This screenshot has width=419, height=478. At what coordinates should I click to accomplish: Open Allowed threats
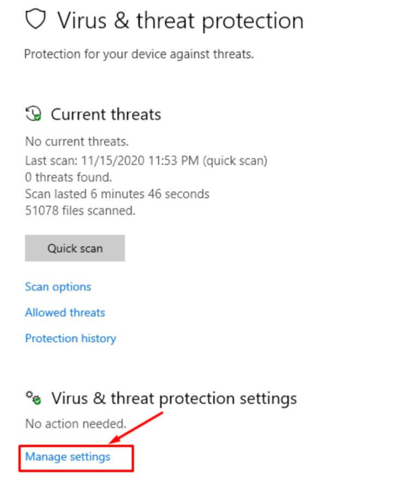[x=65, y=312]
